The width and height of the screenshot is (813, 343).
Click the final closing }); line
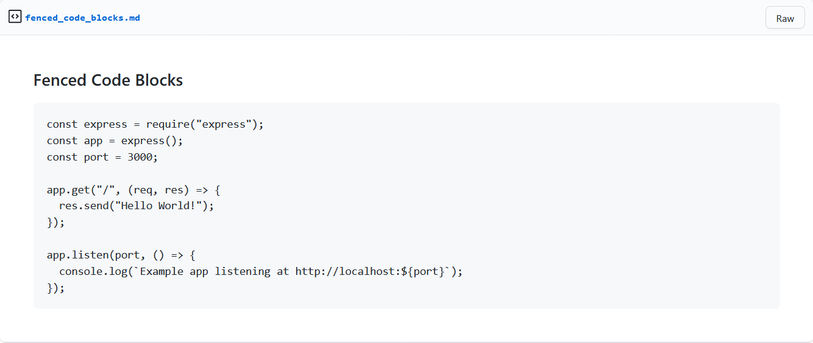(55, 288)
